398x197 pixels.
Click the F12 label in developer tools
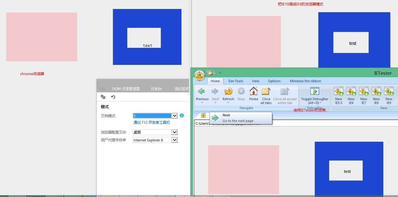pyautogui.click(x=103, y=89)
